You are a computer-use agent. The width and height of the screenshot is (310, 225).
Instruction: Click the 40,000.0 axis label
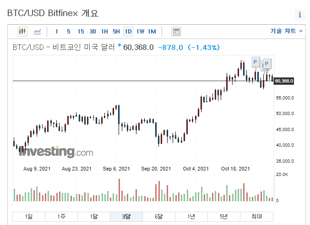[285, 145]
